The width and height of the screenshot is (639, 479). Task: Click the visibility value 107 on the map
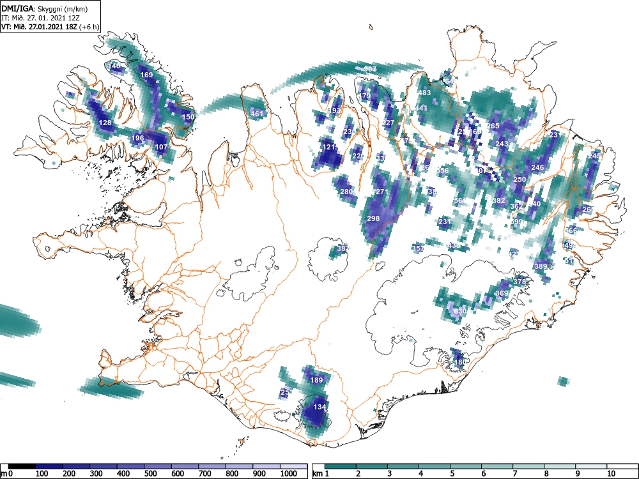tap(162, 147)
